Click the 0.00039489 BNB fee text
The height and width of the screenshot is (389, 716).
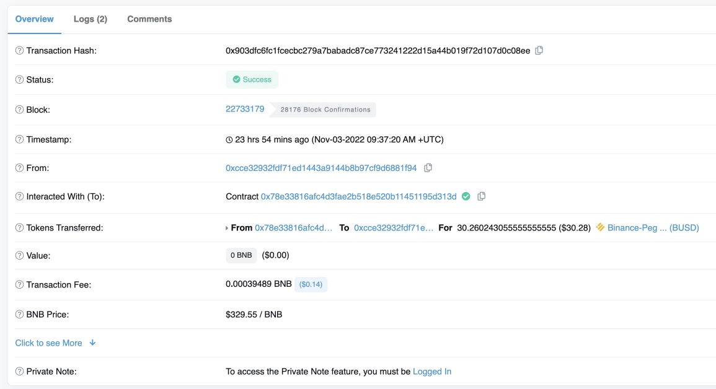coord(259,284)
